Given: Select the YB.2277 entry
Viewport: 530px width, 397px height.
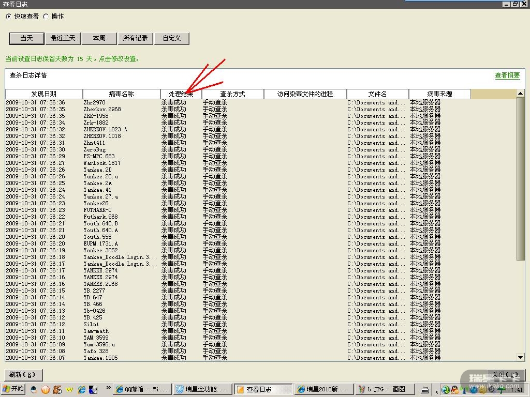Looking at the screenshot, I should pos(238,291).
